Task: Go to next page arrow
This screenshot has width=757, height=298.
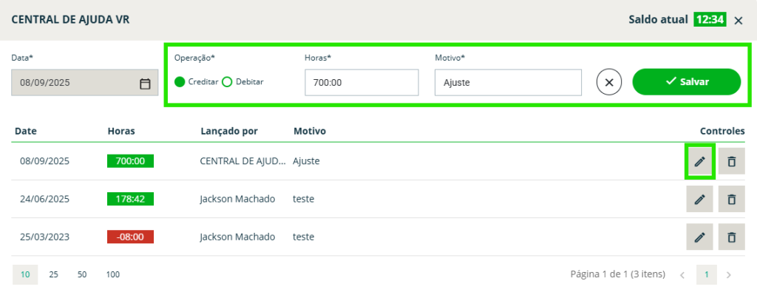Action: point(729,275)
